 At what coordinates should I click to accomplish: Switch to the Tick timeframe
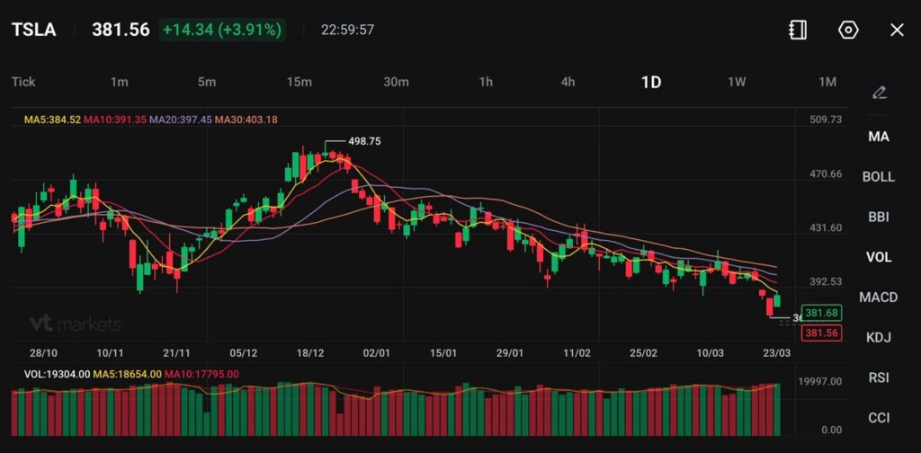[23, 82]
